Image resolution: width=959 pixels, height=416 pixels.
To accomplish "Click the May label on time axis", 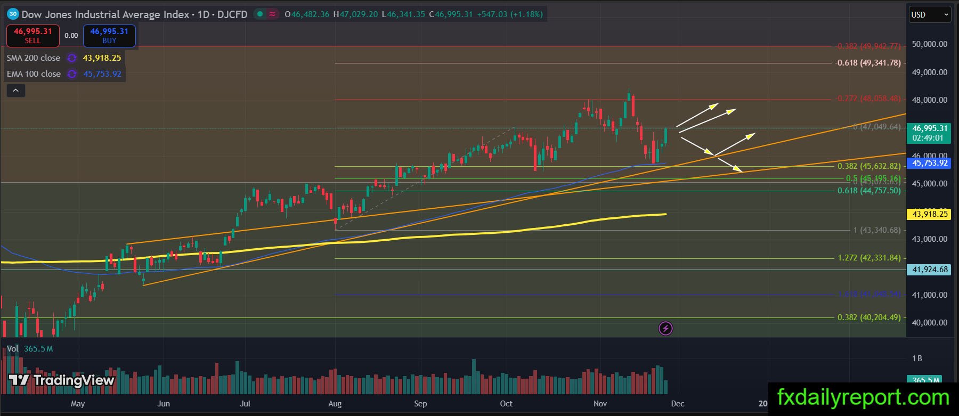I will [x=78, y=404].
